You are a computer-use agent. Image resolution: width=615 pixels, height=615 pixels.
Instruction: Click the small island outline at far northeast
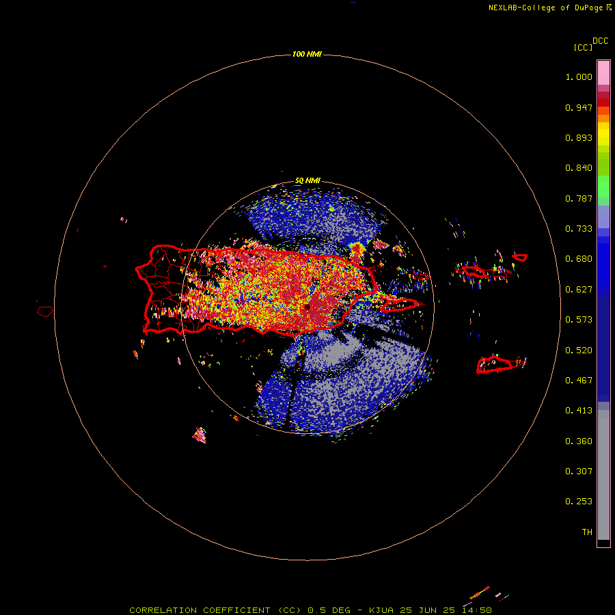coord(520,258)
